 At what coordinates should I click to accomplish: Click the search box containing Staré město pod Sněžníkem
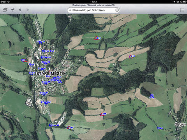[x=93, y=10]
